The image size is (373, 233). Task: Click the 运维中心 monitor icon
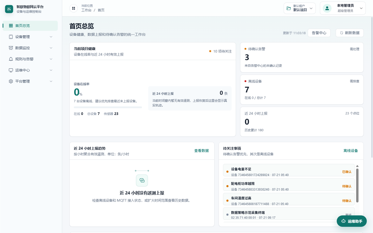pos(11,70)
